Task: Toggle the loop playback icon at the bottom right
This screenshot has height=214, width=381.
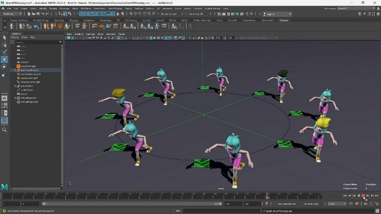Action: 351,204
